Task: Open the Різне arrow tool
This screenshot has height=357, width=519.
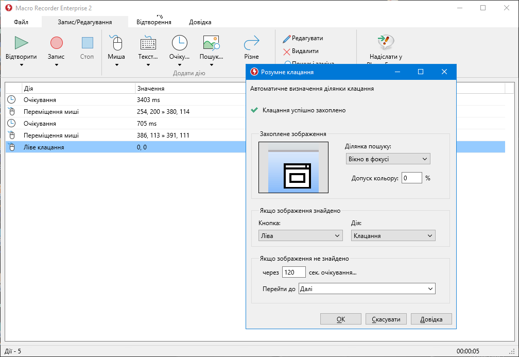Action: (252, 43)
